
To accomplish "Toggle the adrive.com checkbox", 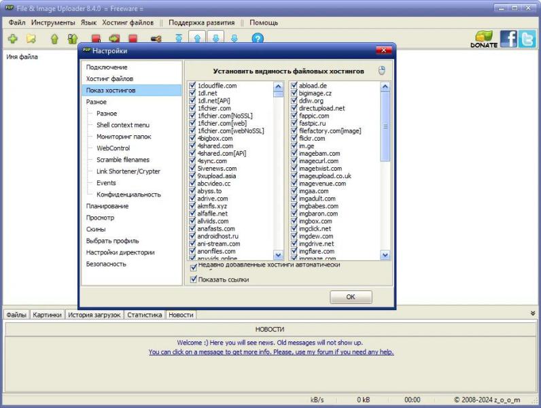I will pyautogui.click(x=192, y=198).
